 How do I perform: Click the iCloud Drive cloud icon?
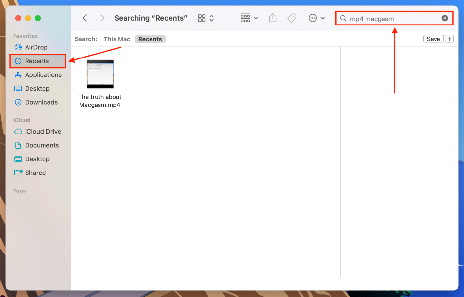18,132
